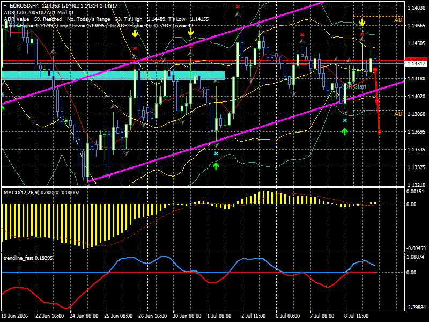Select the lower magenta channel trendline
This screenshot has height=322, width=429.
point(246,131)
